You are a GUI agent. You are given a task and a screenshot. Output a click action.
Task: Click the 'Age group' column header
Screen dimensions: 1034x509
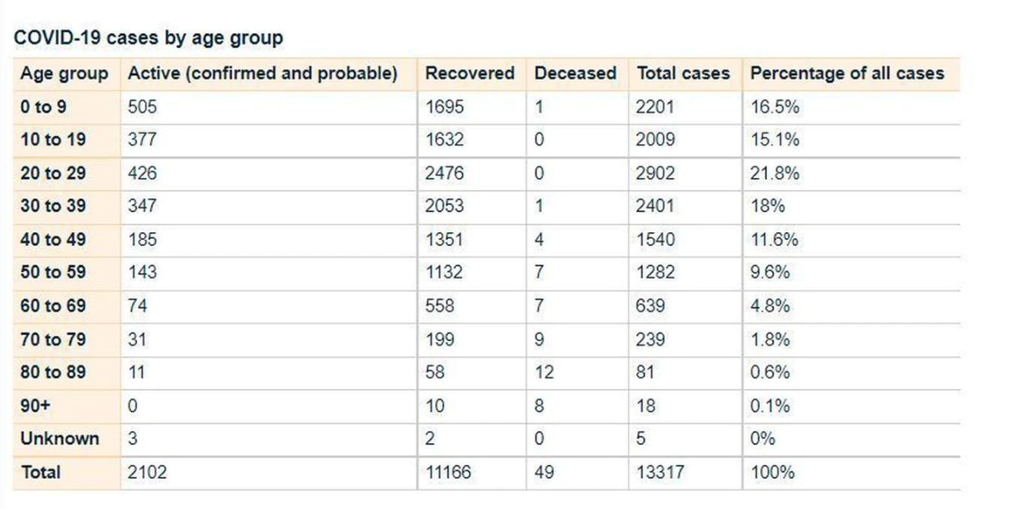64,73
